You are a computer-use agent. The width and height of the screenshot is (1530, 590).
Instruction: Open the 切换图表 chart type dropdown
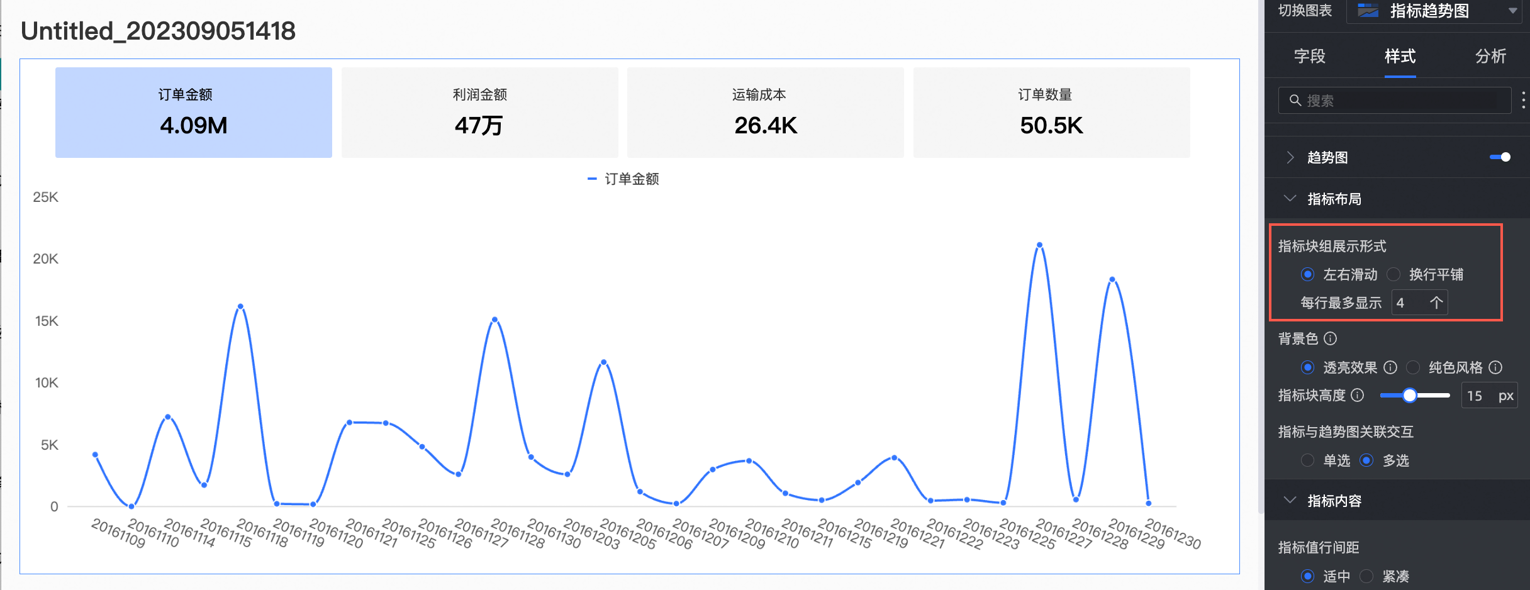click(x=1512, y=11)
